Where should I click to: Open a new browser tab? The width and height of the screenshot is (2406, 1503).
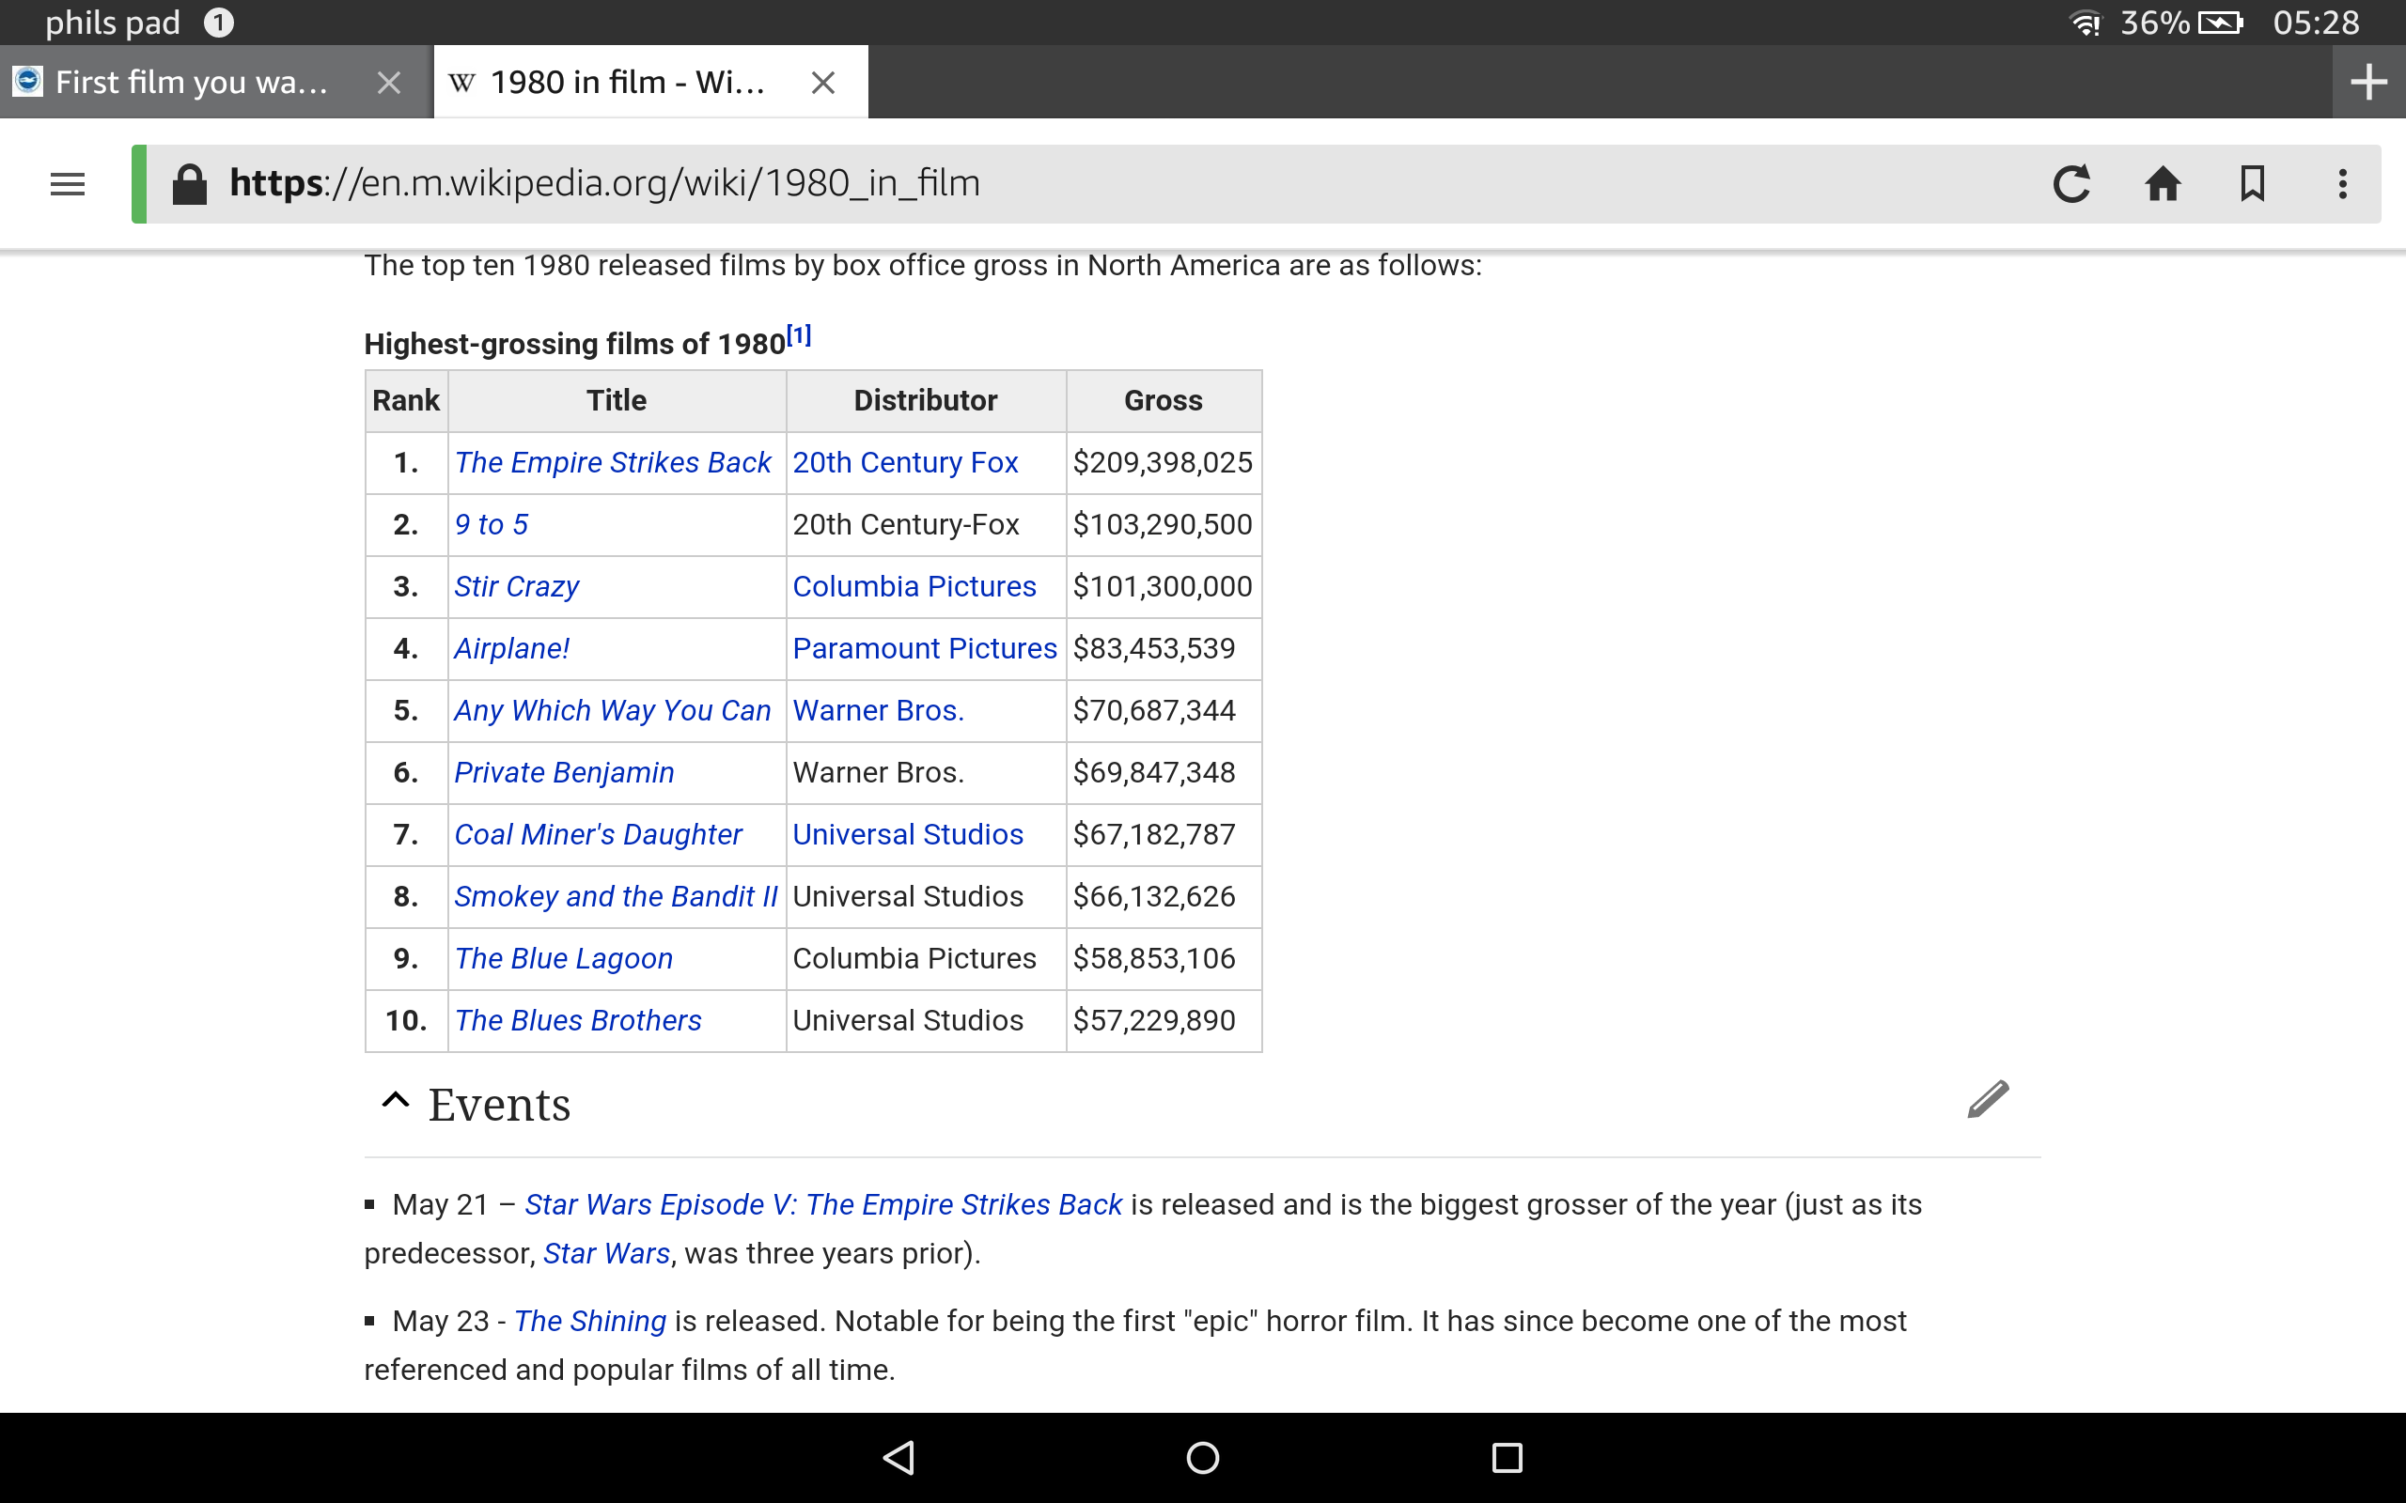(2369, 82)
